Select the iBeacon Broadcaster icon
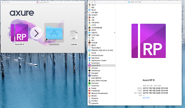Viewport: 185px width, 108px height. click(x=89, y=93)
